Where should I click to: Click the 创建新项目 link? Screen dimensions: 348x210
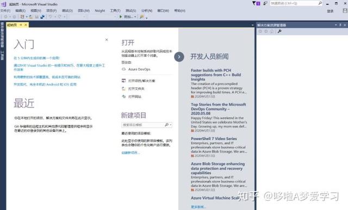(x=130, y=152)
